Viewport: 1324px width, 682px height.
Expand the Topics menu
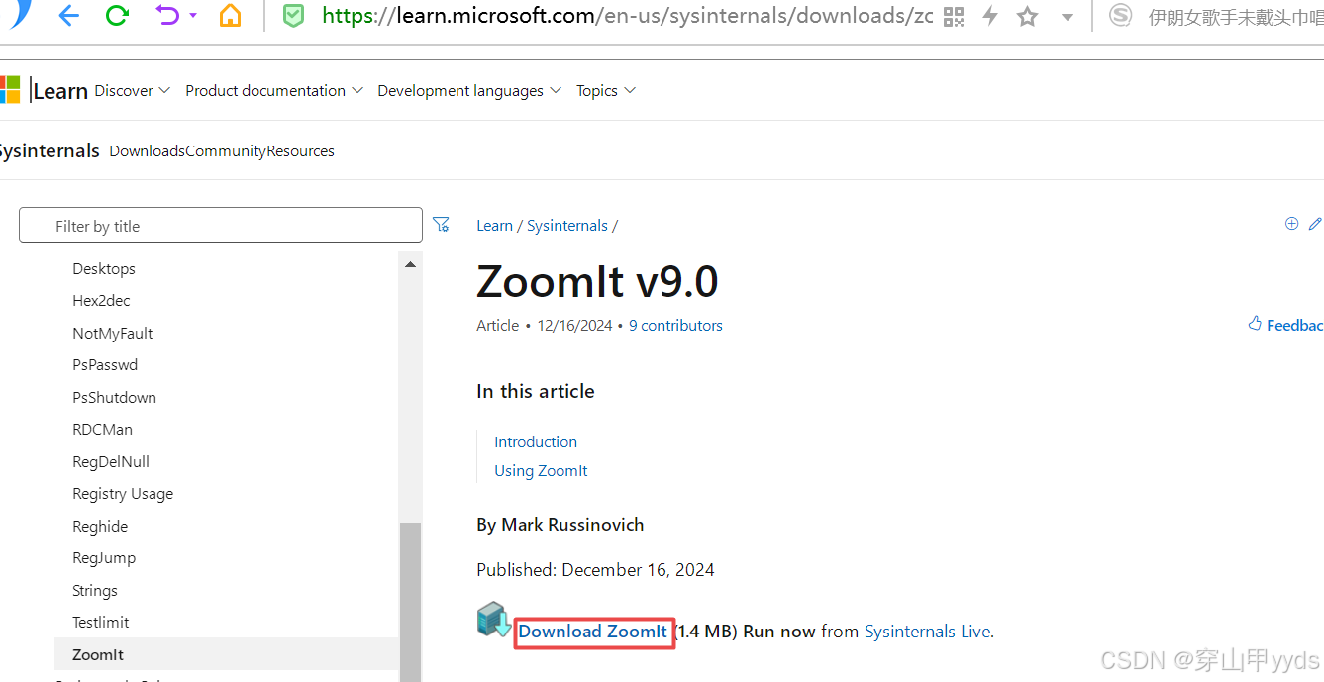606,90
